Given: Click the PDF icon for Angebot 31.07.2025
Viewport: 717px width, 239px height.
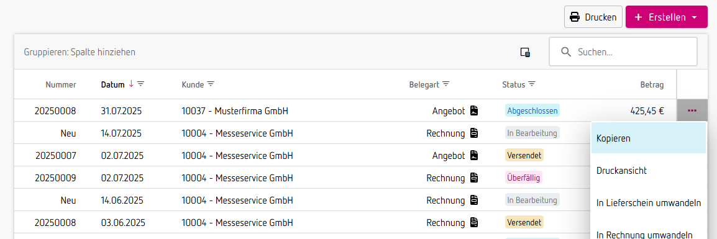Looking at the screenshot, I should pyautogui.click(x=475, y=110).
